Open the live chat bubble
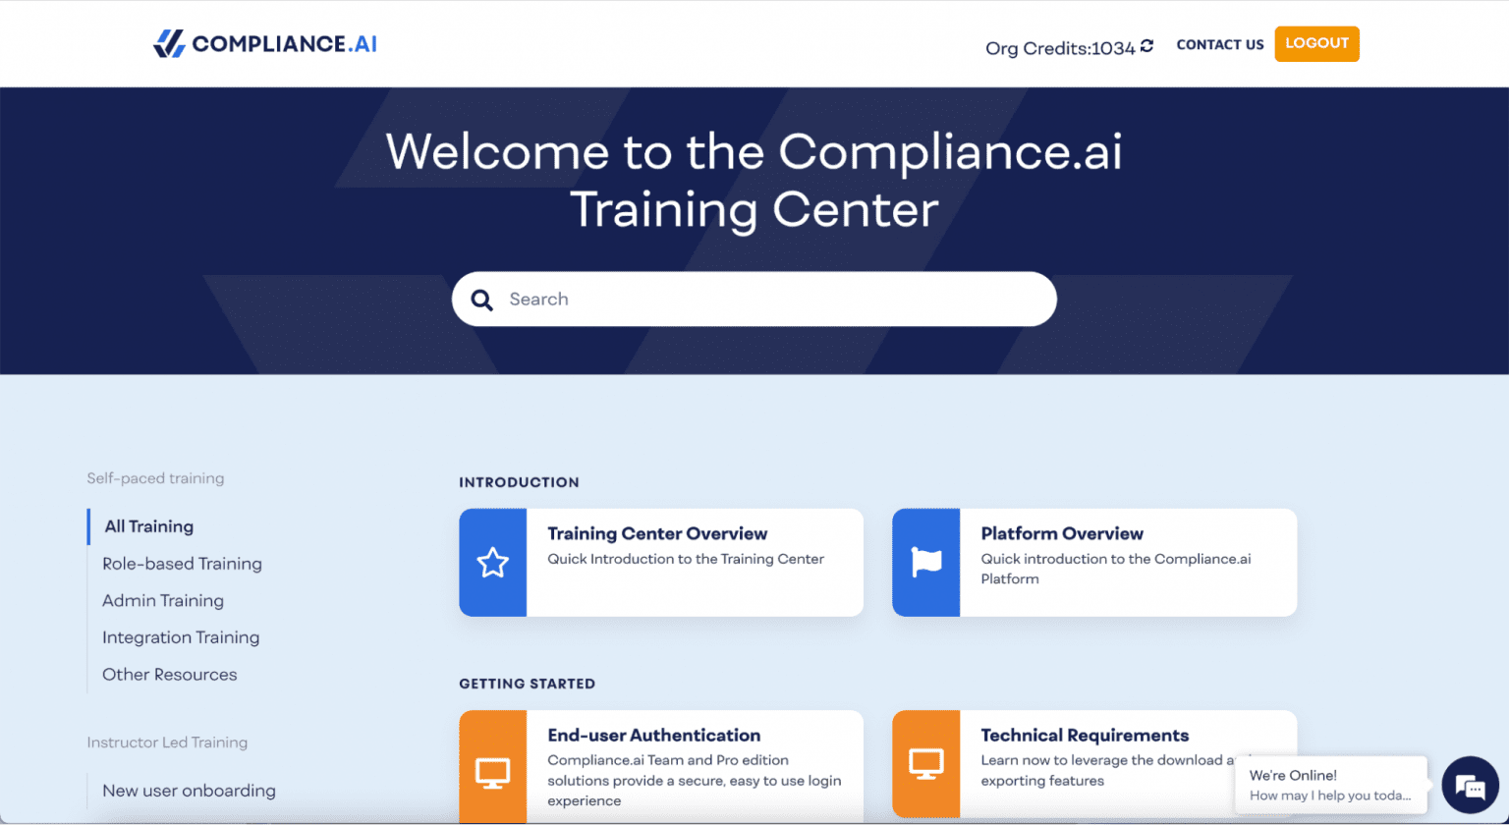The image size is (1509, 825). 1470,785
